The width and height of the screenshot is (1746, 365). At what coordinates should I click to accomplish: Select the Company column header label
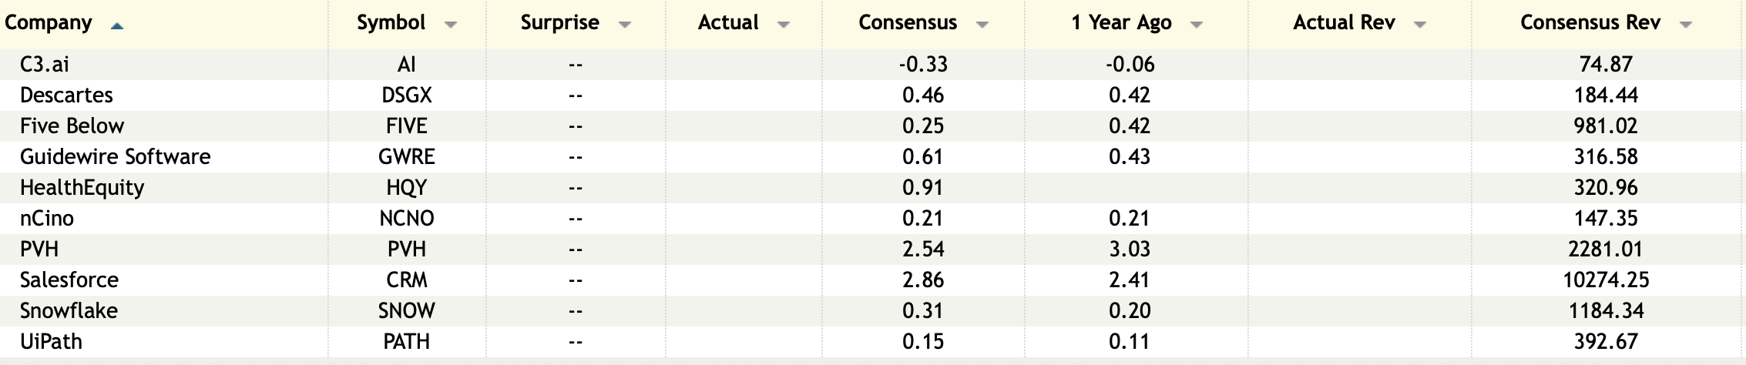pos(49,23)
